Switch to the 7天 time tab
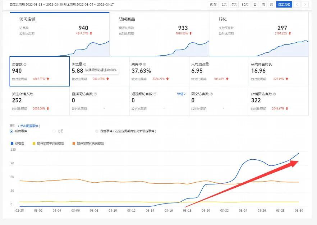Screen dimensions: 317x225 234,4
